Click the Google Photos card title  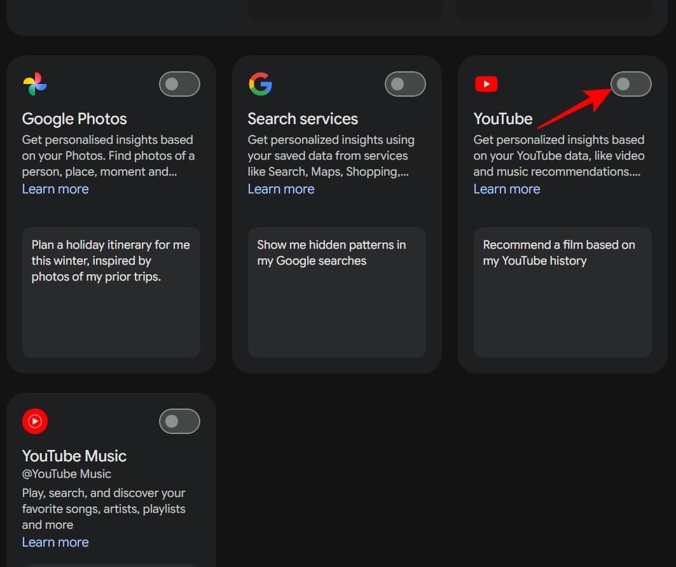74,118
